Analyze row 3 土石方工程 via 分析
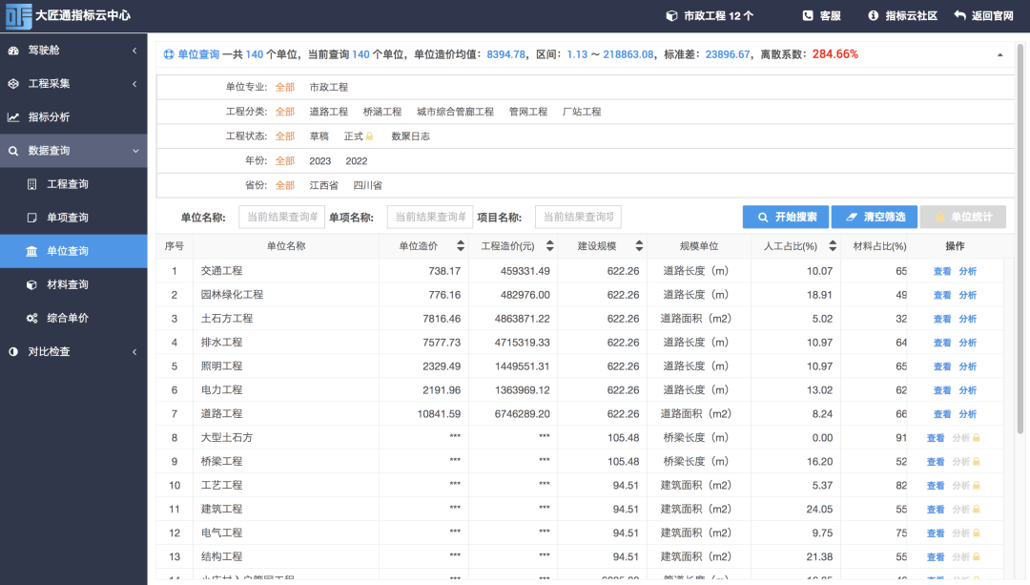Image resolution: width=1030 pixels, height=585 pixels. [x=968, y=319]
